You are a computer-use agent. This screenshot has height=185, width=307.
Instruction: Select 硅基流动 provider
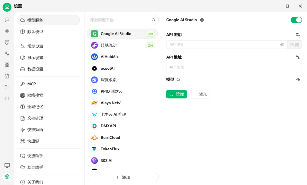pyautogui.click(x=122, y=45)
